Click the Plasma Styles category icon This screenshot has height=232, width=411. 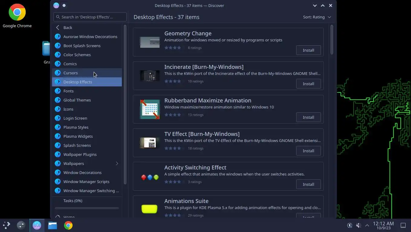[x=58, y=127]
